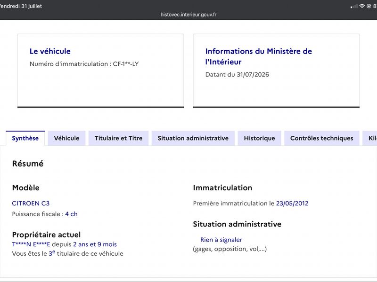Click 'Informations du Ministère de l'Intérieur' heading
The width and height of the screenshot is (377, 282).
(259, 56)
